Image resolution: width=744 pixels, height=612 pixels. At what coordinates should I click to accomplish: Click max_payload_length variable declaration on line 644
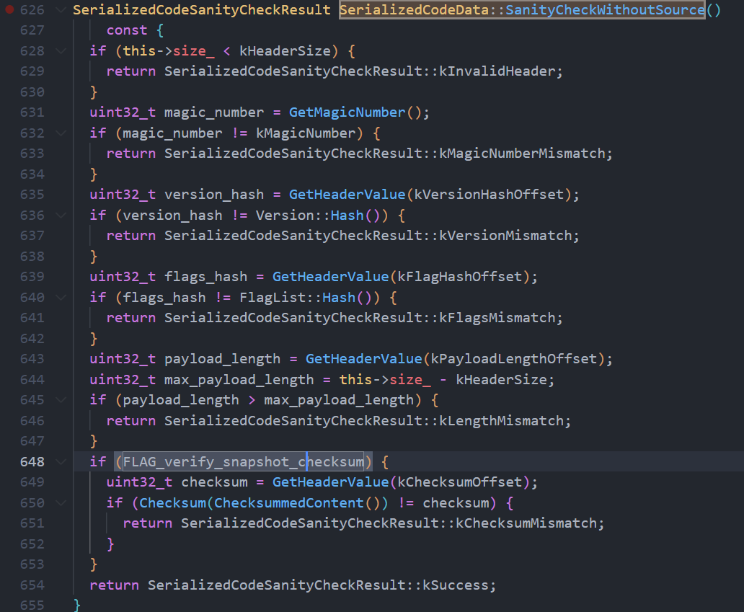coord(239,380)
